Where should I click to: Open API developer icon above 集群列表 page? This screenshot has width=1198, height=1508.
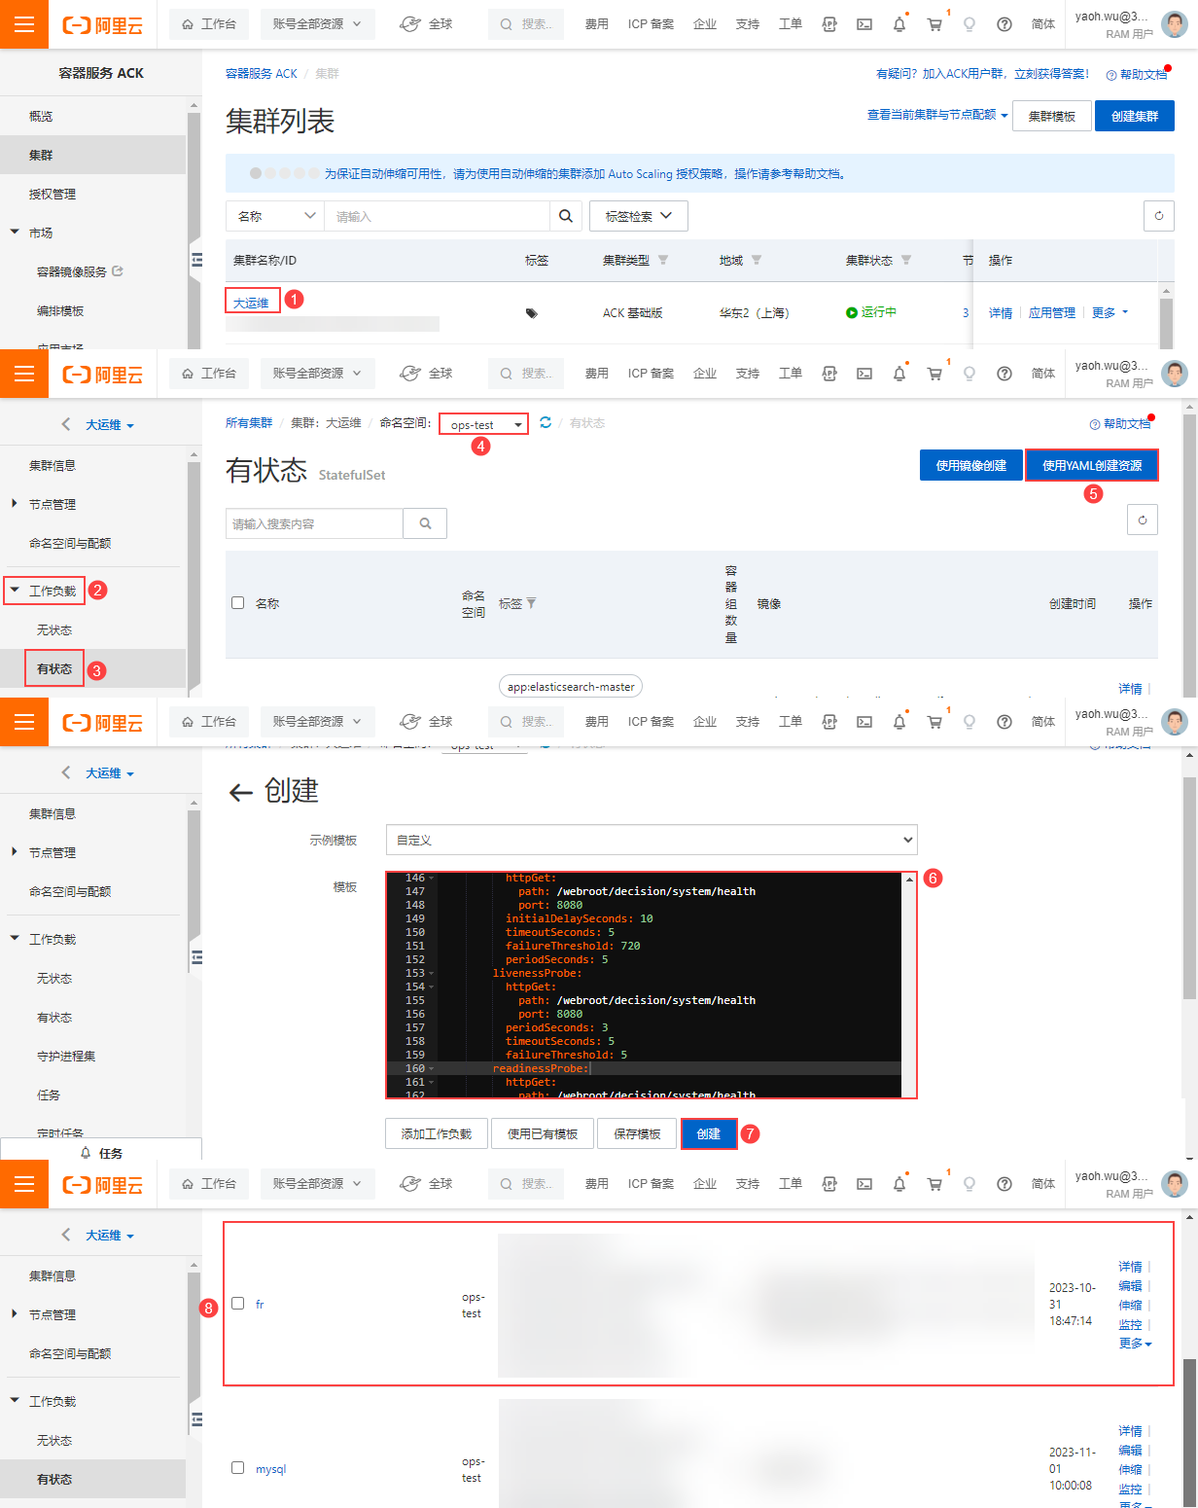pos(829,24)
